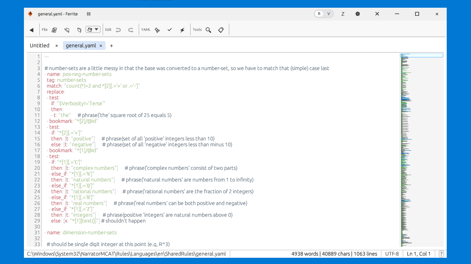Click the new file icon in File group

click(x=54, y=30)
